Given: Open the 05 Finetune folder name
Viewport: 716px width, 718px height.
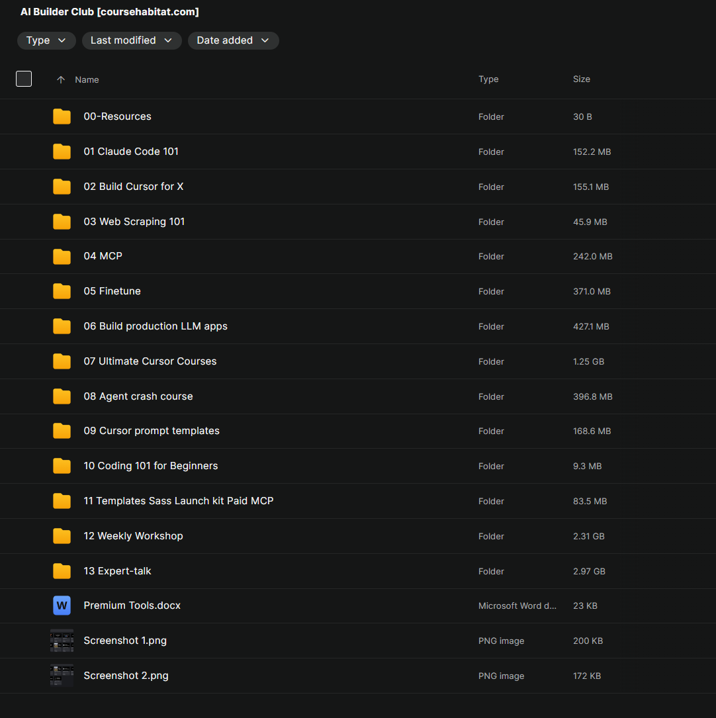Looking at the screenshot, I should (x=112, y=291).
